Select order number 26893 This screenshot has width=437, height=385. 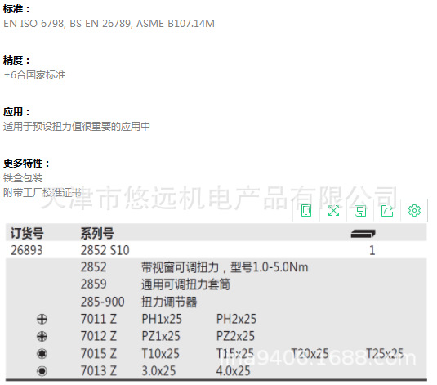click(x=27, y=250)
